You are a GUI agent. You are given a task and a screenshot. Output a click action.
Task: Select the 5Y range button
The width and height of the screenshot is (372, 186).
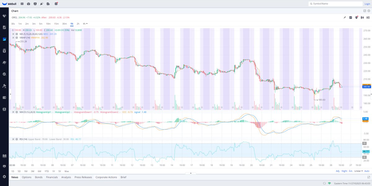[x=60, y=171]
